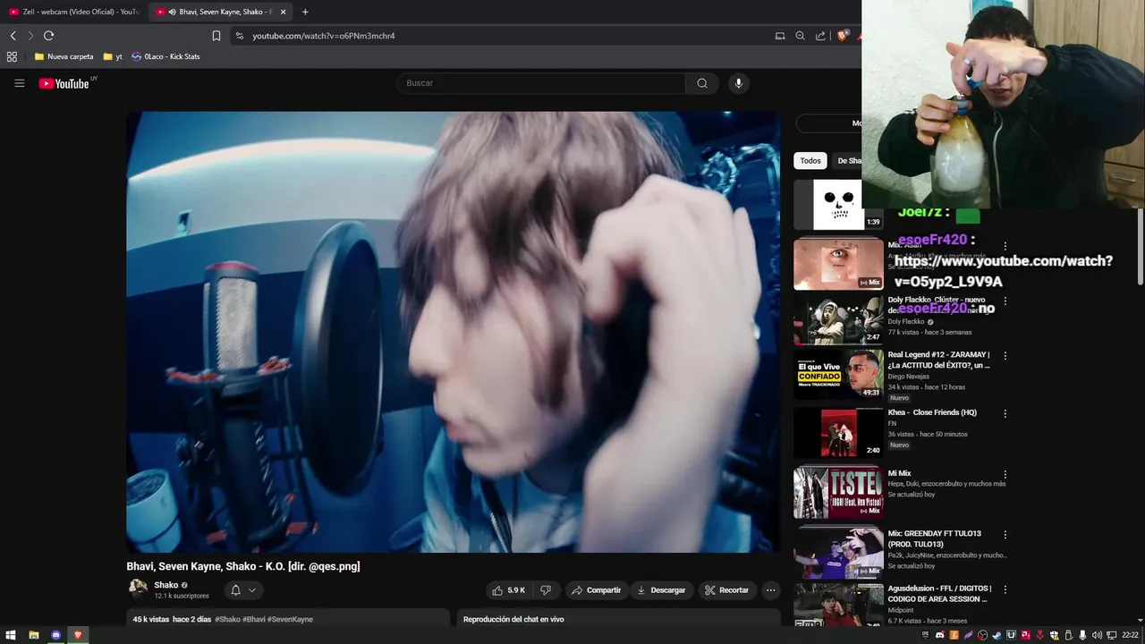Open the yt bookmark folder
Image resolution: width=1145 pixels, height=644 pixels.
(x=113, y=56)
